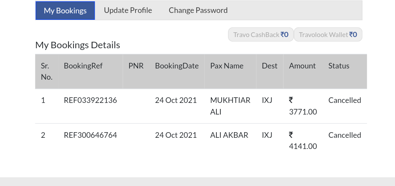Select booking reference REF300646764

[90, 135]
